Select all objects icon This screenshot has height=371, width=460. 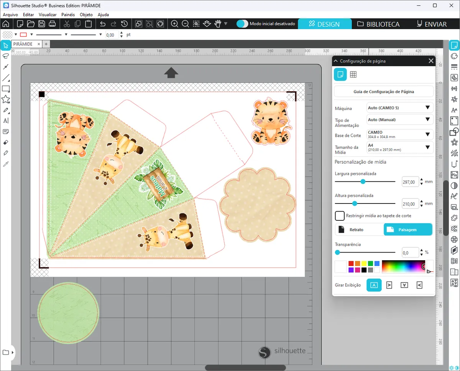point(138,24)
